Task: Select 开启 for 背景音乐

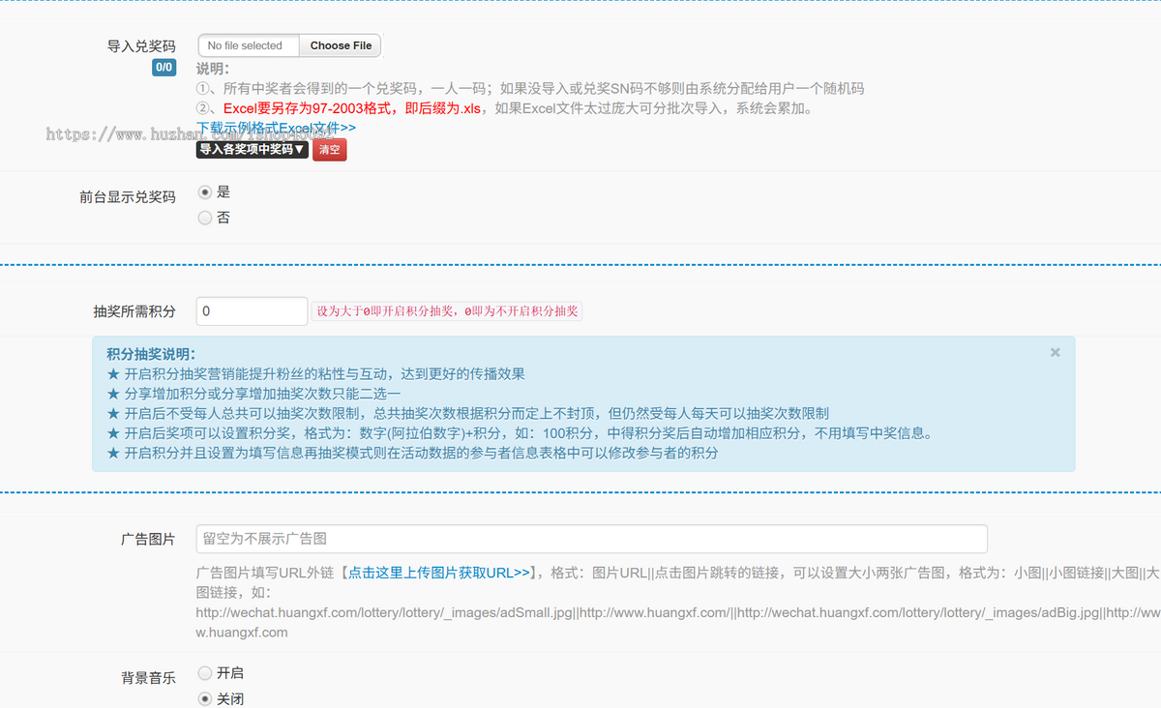Action: coord(204,672)
